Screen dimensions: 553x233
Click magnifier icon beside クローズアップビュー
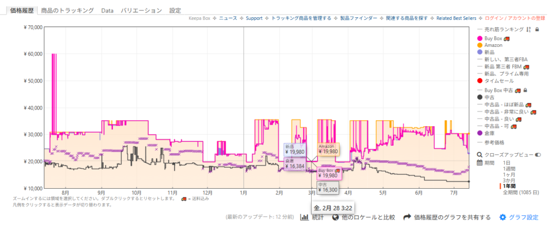point(480,154)
